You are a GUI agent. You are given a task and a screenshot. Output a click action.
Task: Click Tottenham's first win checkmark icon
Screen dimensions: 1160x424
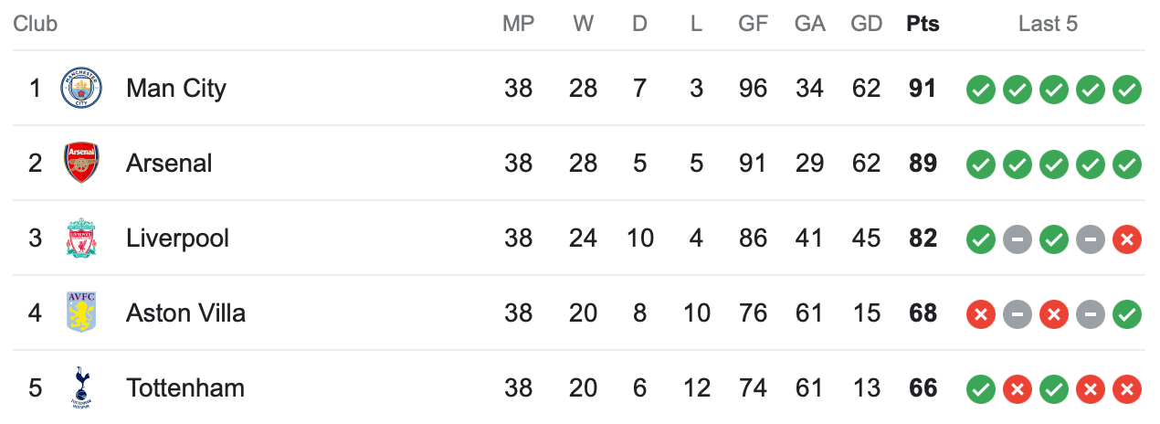(981, 389)
